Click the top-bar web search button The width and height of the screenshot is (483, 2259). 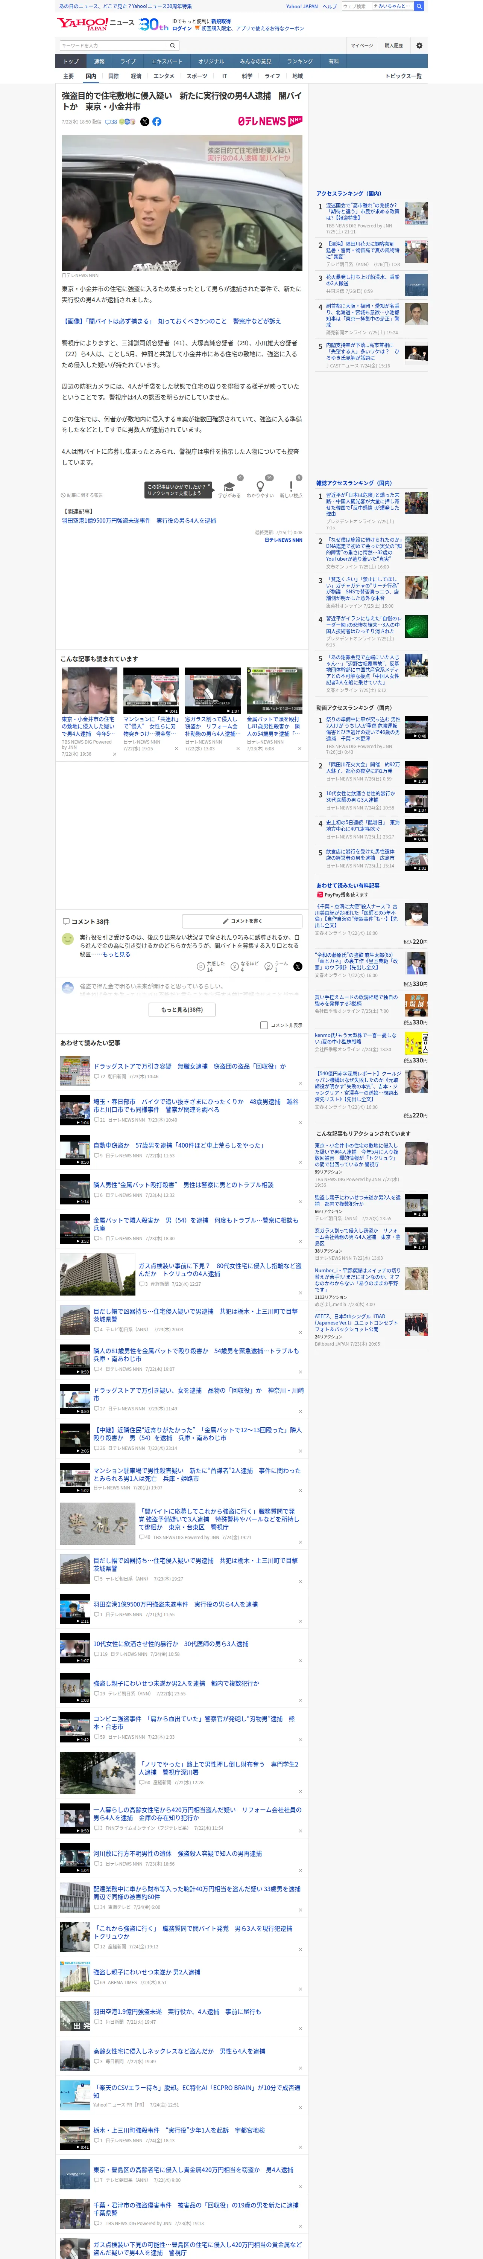click(419, 6)
